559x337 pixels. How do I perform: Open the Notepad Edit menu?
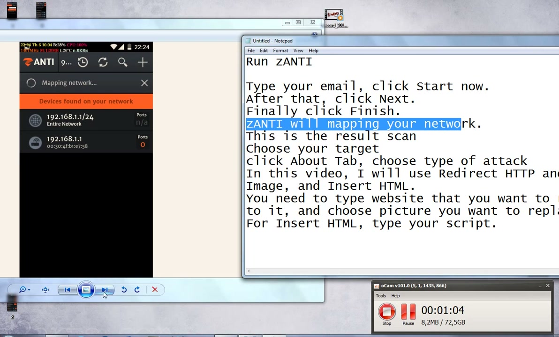coord(264,51)
